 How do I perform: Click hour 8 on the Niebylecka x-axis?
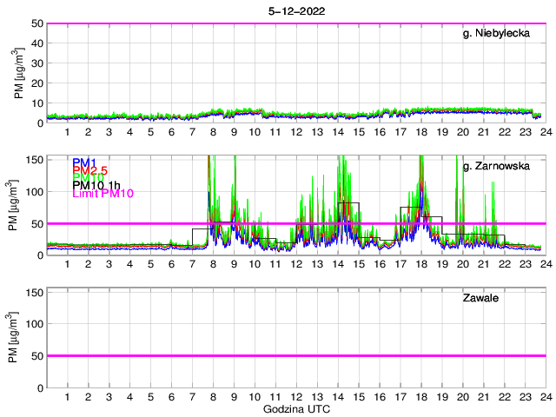click(x=213, y=132)
